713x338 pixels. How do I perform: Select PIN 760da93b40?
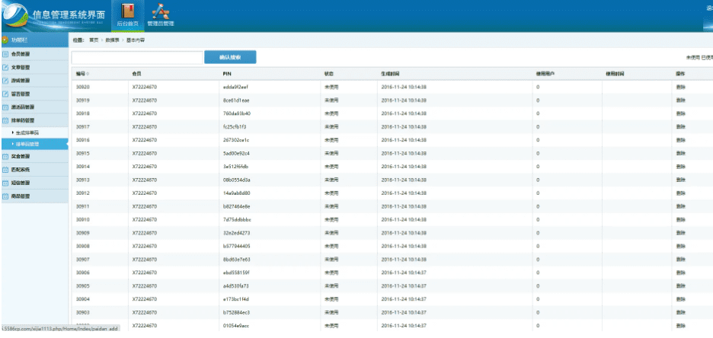(236, 113)
